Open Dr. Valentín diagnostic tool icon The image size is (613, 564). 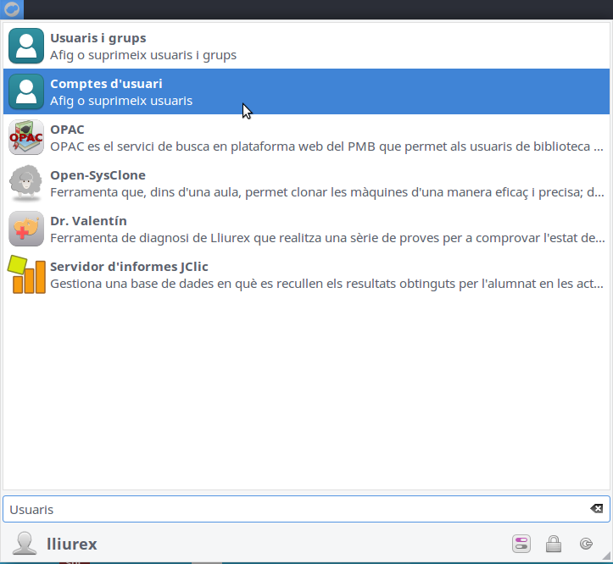point(26,229)
